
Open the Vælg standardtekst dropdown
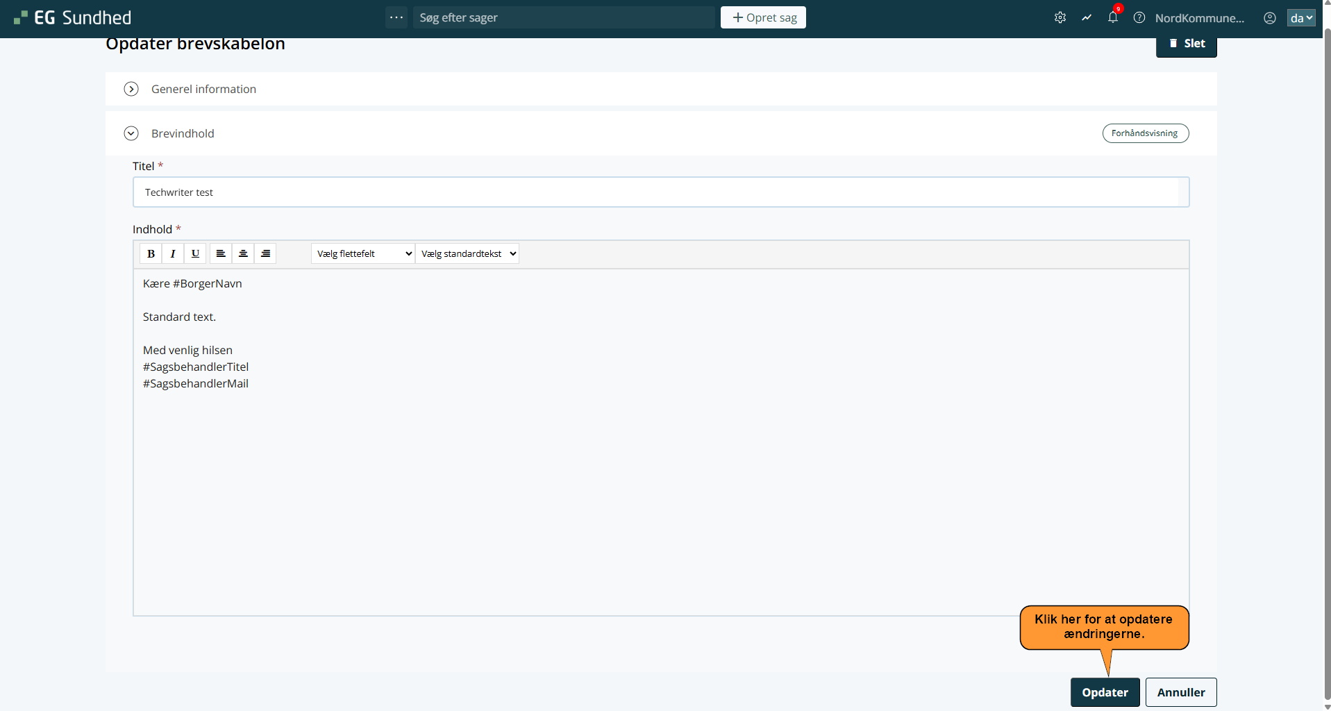click(x=467, y=253)
